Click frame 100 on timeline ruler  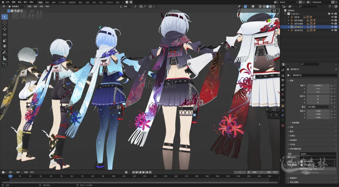pyautogui.click(x=113, y=176)
